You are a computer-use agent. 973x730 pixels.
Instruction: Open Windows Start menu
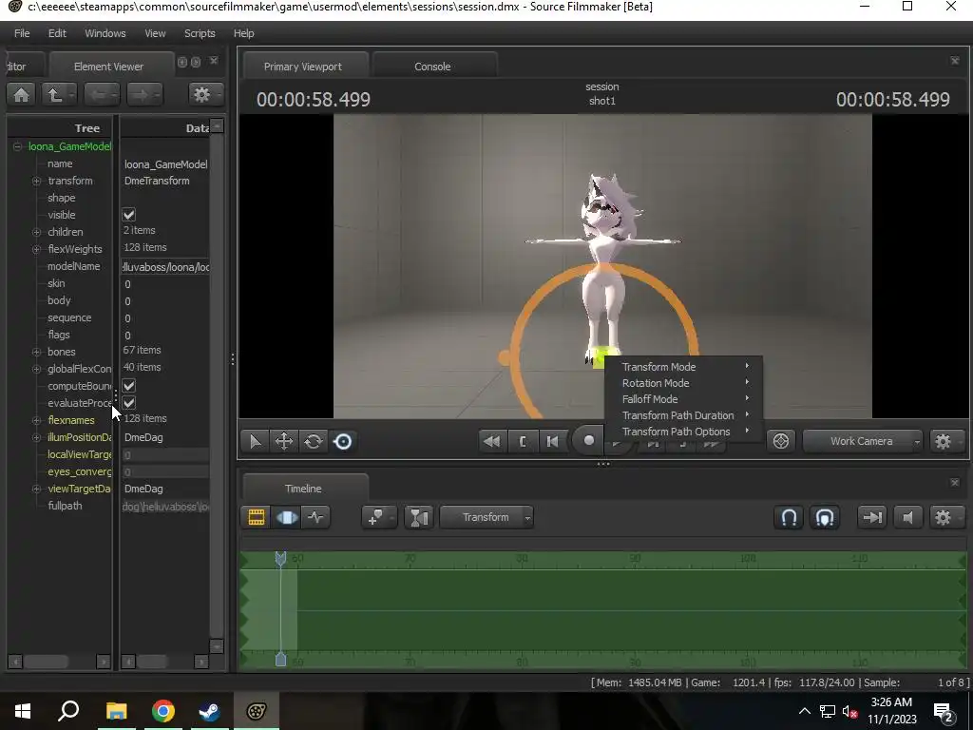coord(23,711)
